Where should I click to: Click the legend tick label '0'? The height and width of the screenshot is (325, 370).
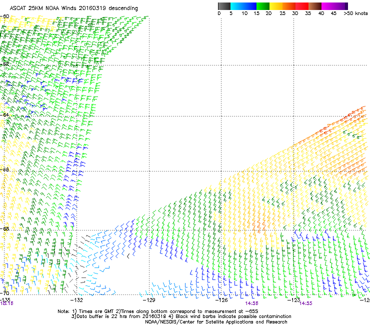219,13
